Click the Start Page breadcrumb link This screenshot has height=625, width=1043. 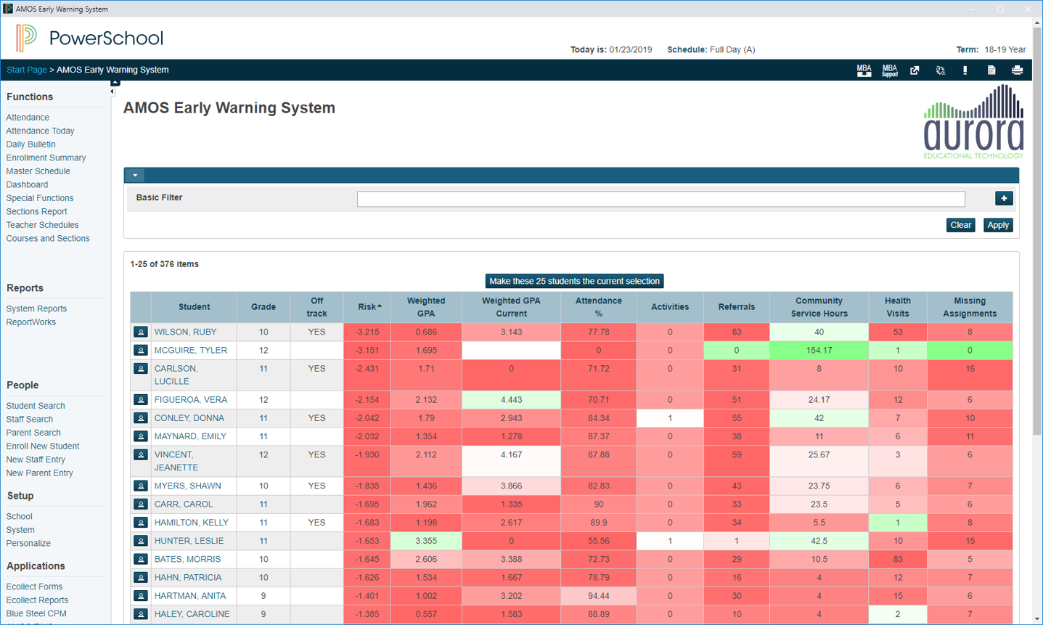pos(26,70)
